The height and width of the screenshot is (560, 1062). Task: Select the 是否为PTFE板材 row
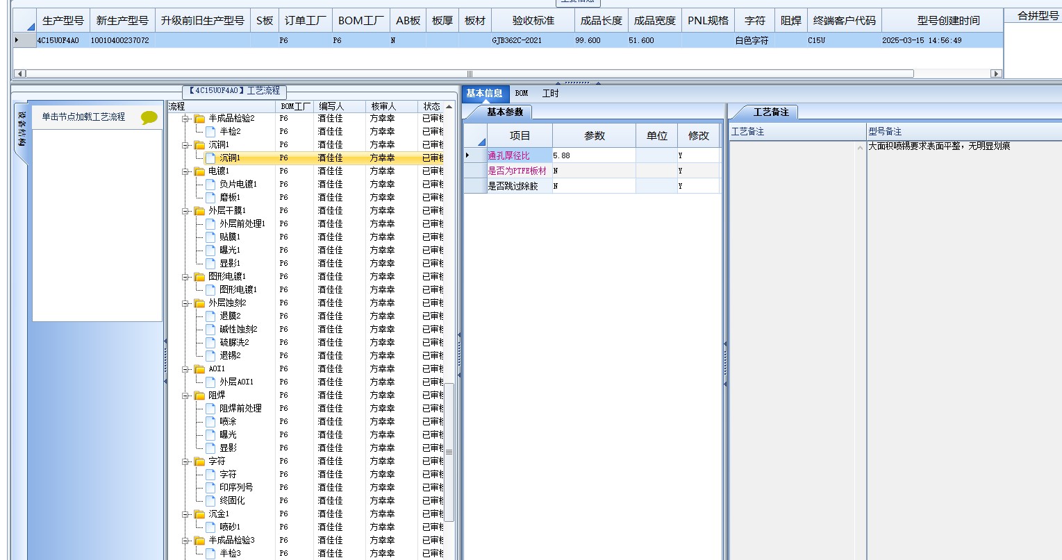pos(592,171)
